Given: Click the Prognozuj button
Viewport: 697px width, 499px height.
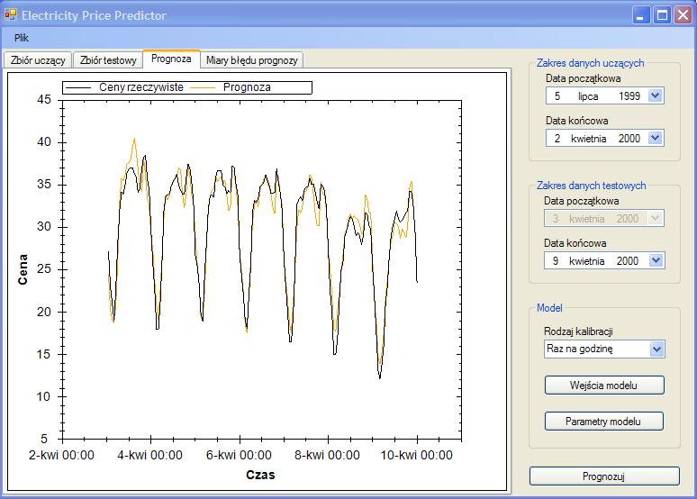Looking at the screenshot, I should (604, 476).
